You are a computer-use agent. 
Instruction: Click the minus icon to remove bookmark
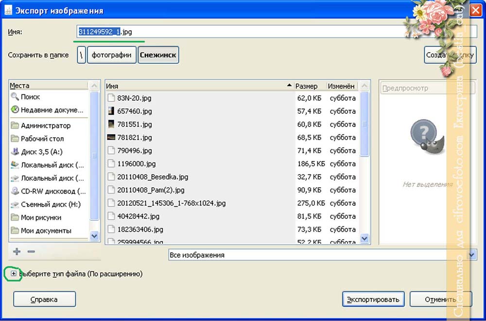(x=31, y=251)
